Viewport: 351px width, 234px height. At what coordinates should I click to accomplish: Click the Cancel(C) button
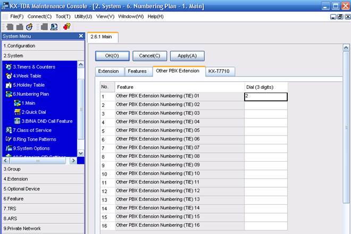click(149, 56)
